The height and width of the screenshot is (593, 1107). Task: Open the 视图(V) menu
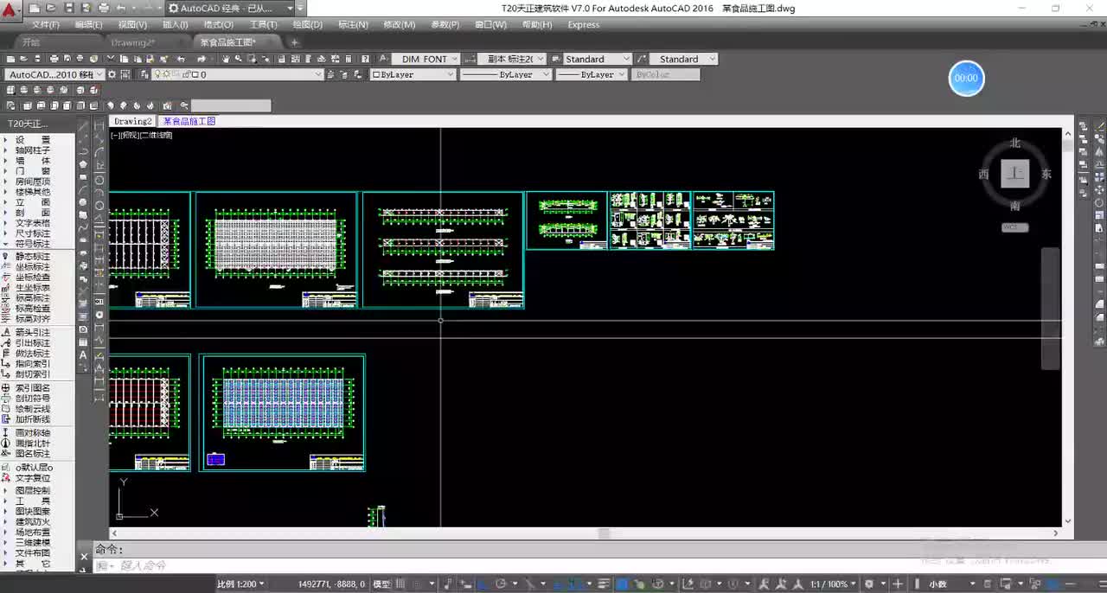(132, 24)
